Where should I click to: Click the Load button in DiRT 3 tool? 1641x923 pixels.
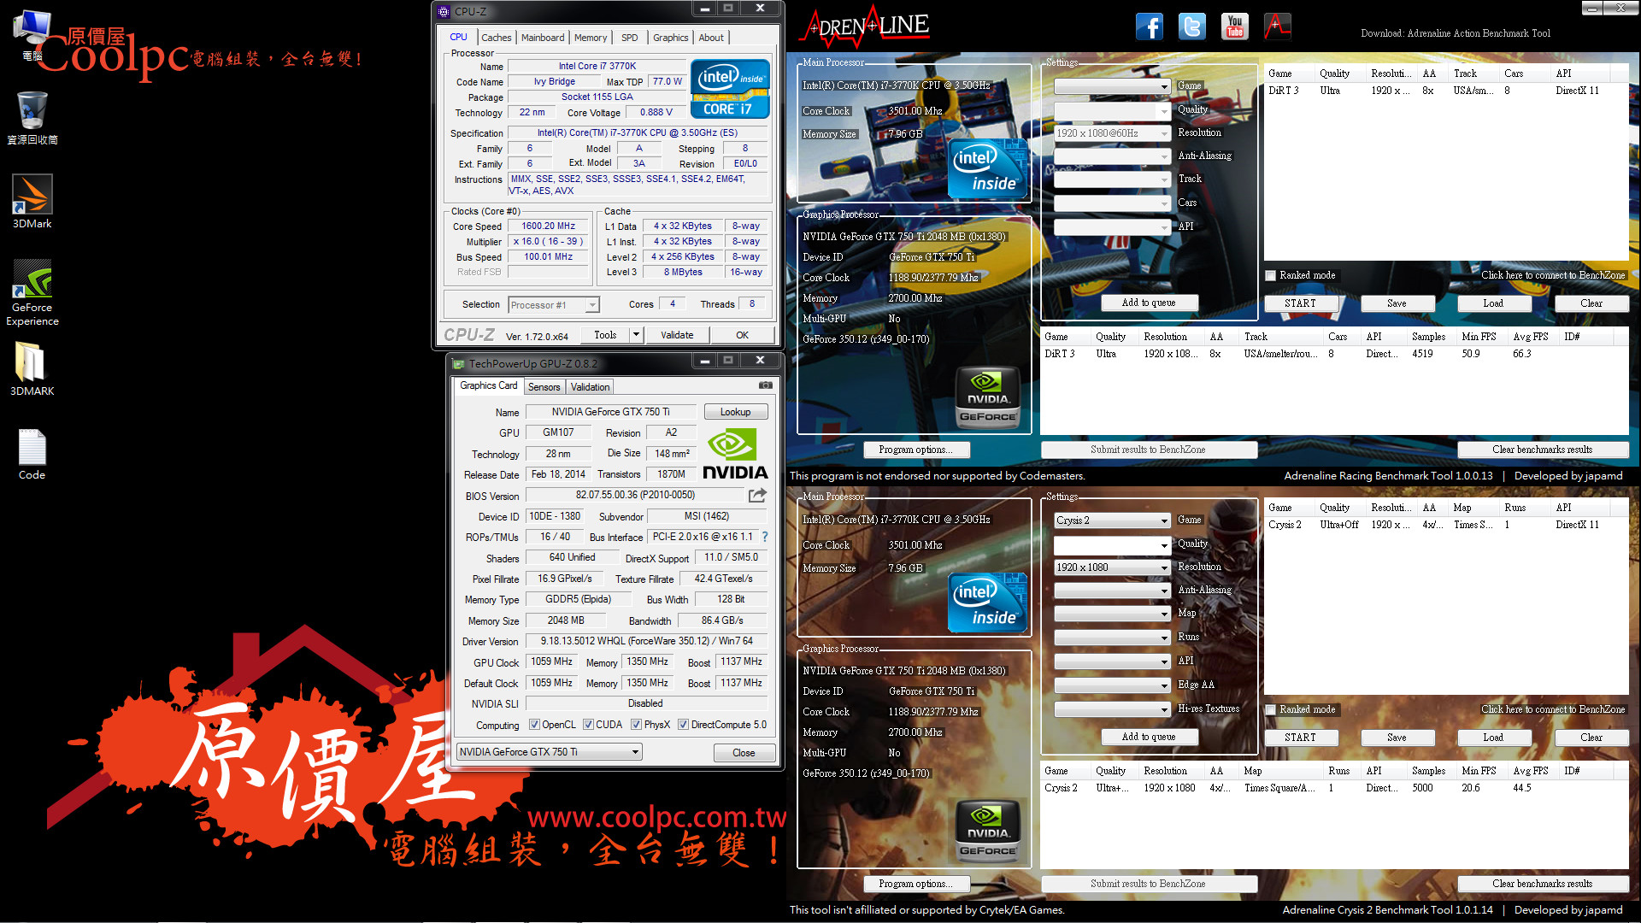click(x=1493, y=303)
